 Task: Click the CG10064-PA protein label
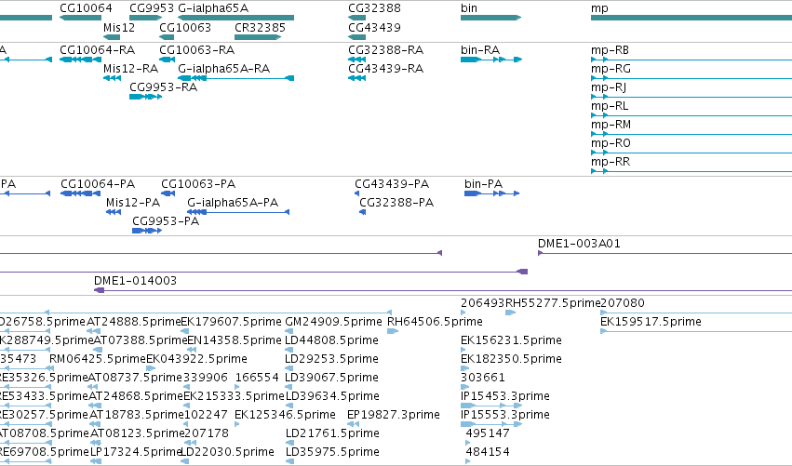[98, 184]
